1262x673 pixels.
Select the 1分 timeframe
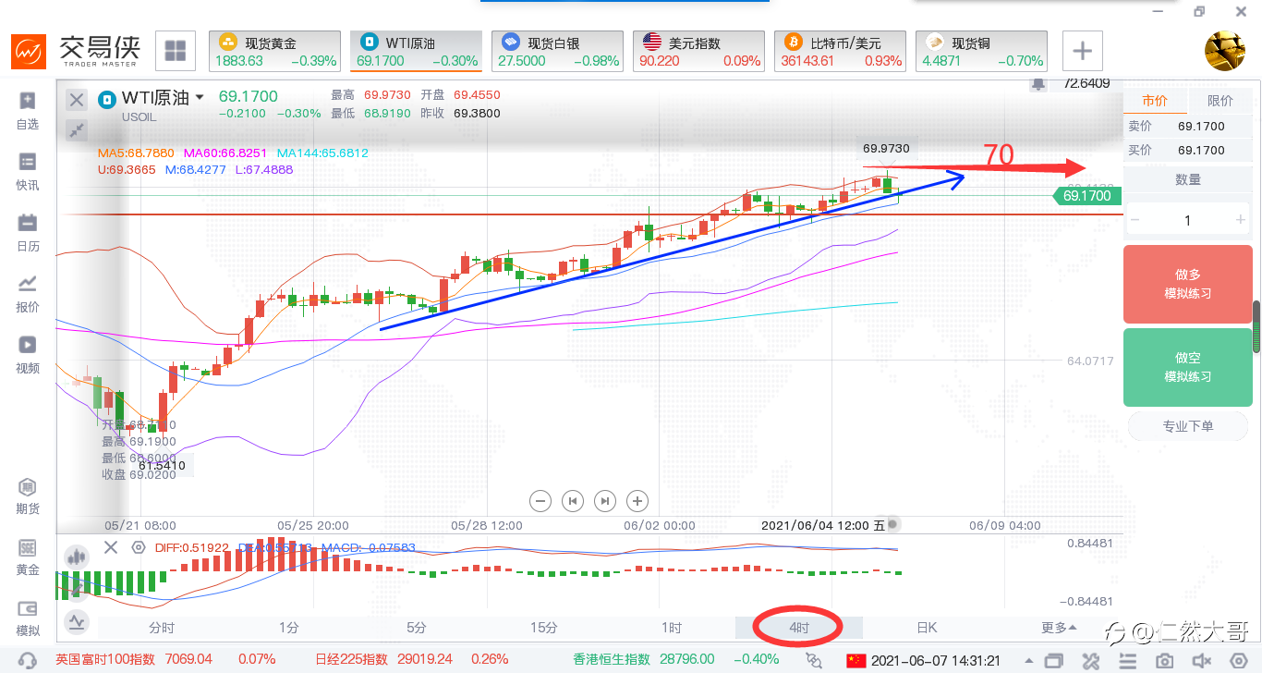[289, 628]
